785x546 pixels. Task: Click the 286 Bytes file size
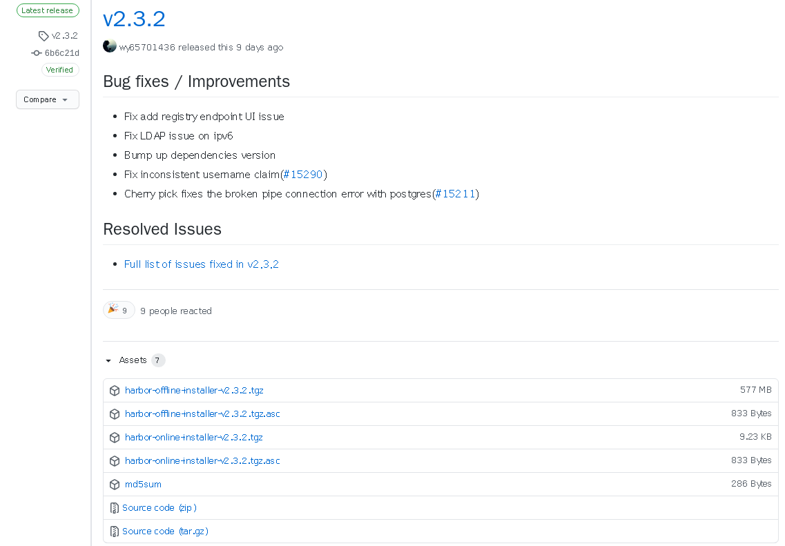tap(751, 484)
